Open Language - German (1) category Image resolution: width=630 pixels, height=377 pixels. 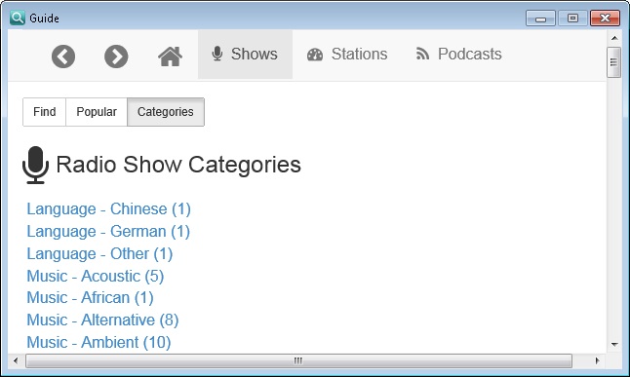click(108, 232)
